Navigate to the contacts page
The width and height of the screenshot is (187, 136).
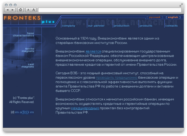point(171,26)
